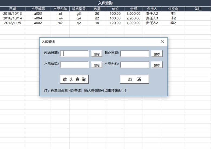Select the 产品编码 column header in the table
The width and height of the screenshot is (211, 149).
coord(38,9)
